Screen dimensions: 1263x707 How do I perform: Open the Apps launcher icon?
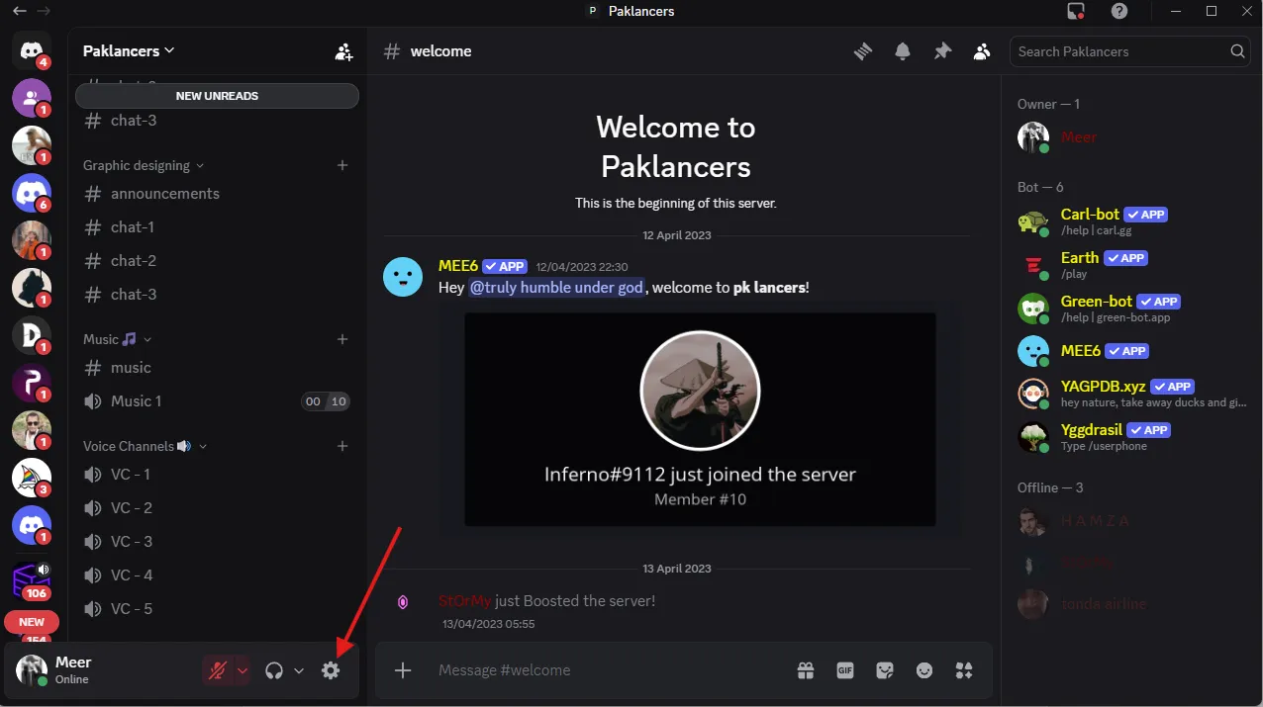pyautogui.click(x=964, y=670)
